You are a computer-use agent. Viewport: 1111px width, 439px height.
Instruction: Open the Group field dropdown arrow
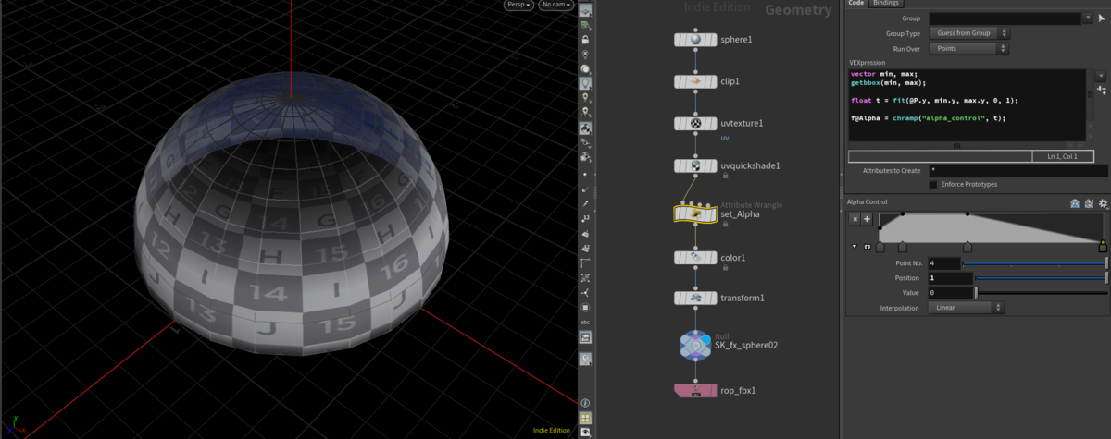click(1088, 18)
